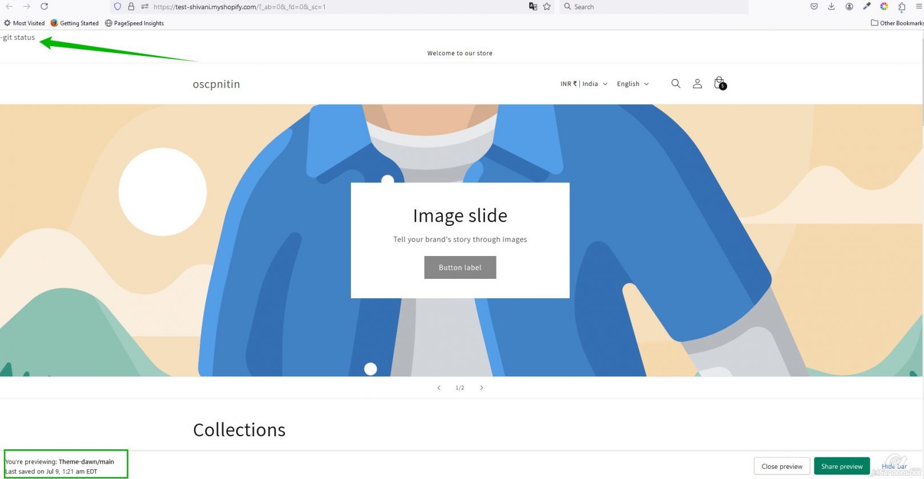Click the translate page icon in address bar
The height and width of the screenshot is (479, 924).
click(x=532, y=7)
